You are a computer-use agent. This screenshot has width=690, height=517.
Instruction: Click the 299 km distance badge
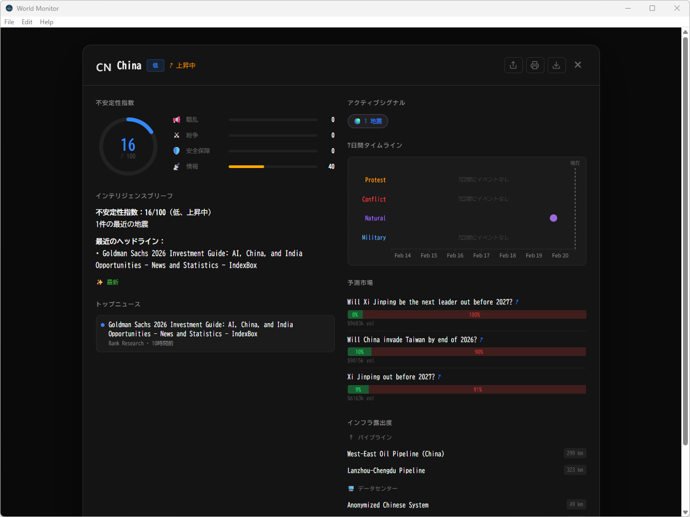(575, 453)
